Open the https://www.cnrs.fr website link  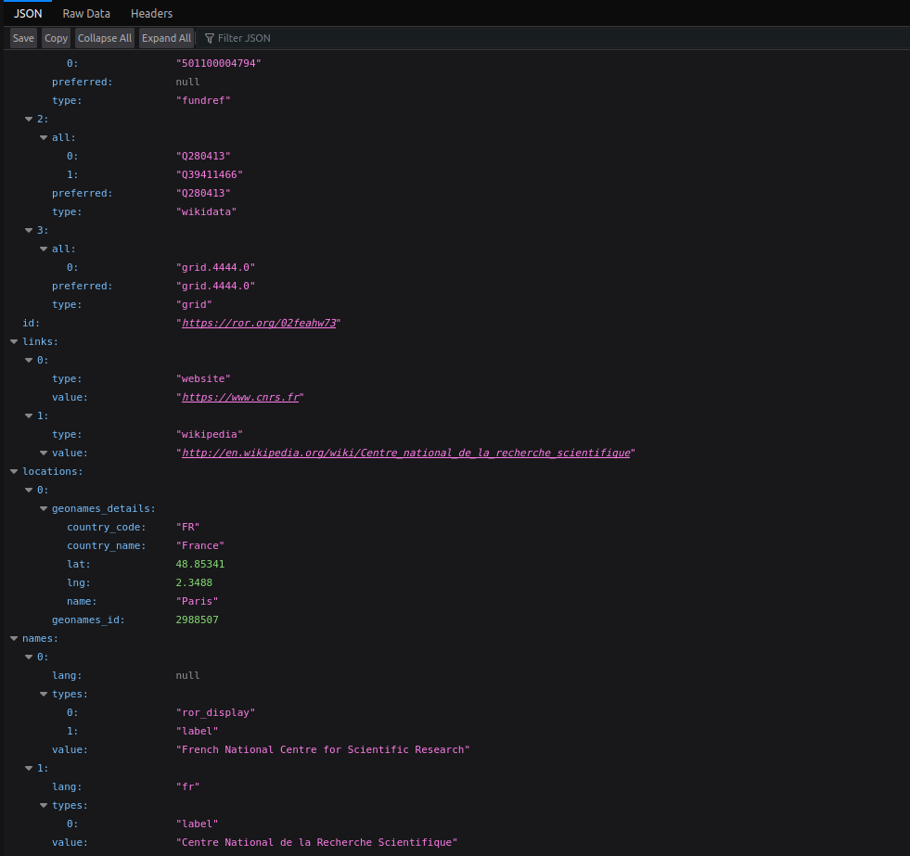pos(240,397)
